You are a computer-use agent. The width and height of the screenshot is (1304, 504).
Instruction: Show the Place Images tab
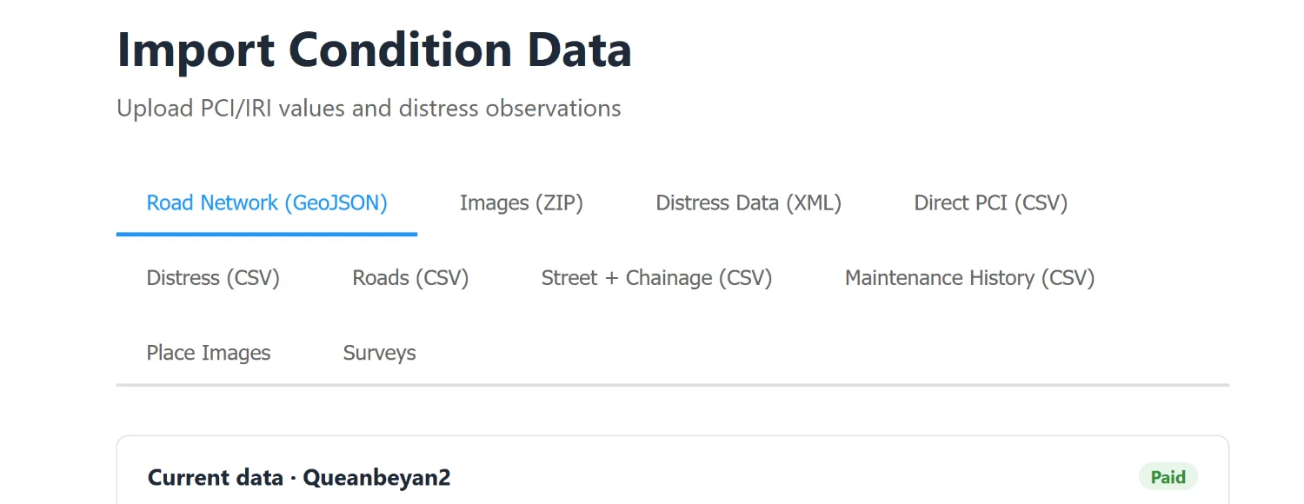click(209, 353)
